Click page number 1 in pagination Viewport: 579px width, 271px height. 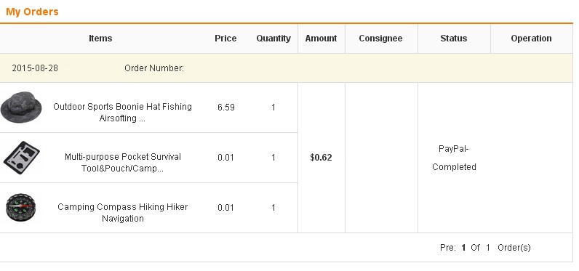point(463,248)
